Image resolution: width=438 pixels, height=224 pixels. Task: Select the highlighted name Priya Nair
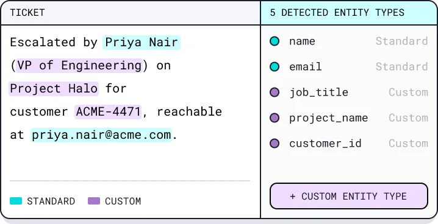142,43
